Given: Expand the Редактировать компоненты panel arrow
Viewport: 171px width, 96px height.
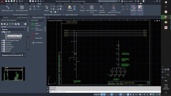Looking at the screenshot, I should click(x=64, y=15).
